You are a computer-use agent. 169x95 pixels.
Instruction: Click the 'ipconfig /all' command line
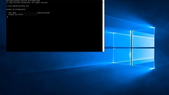click(17, 6)
